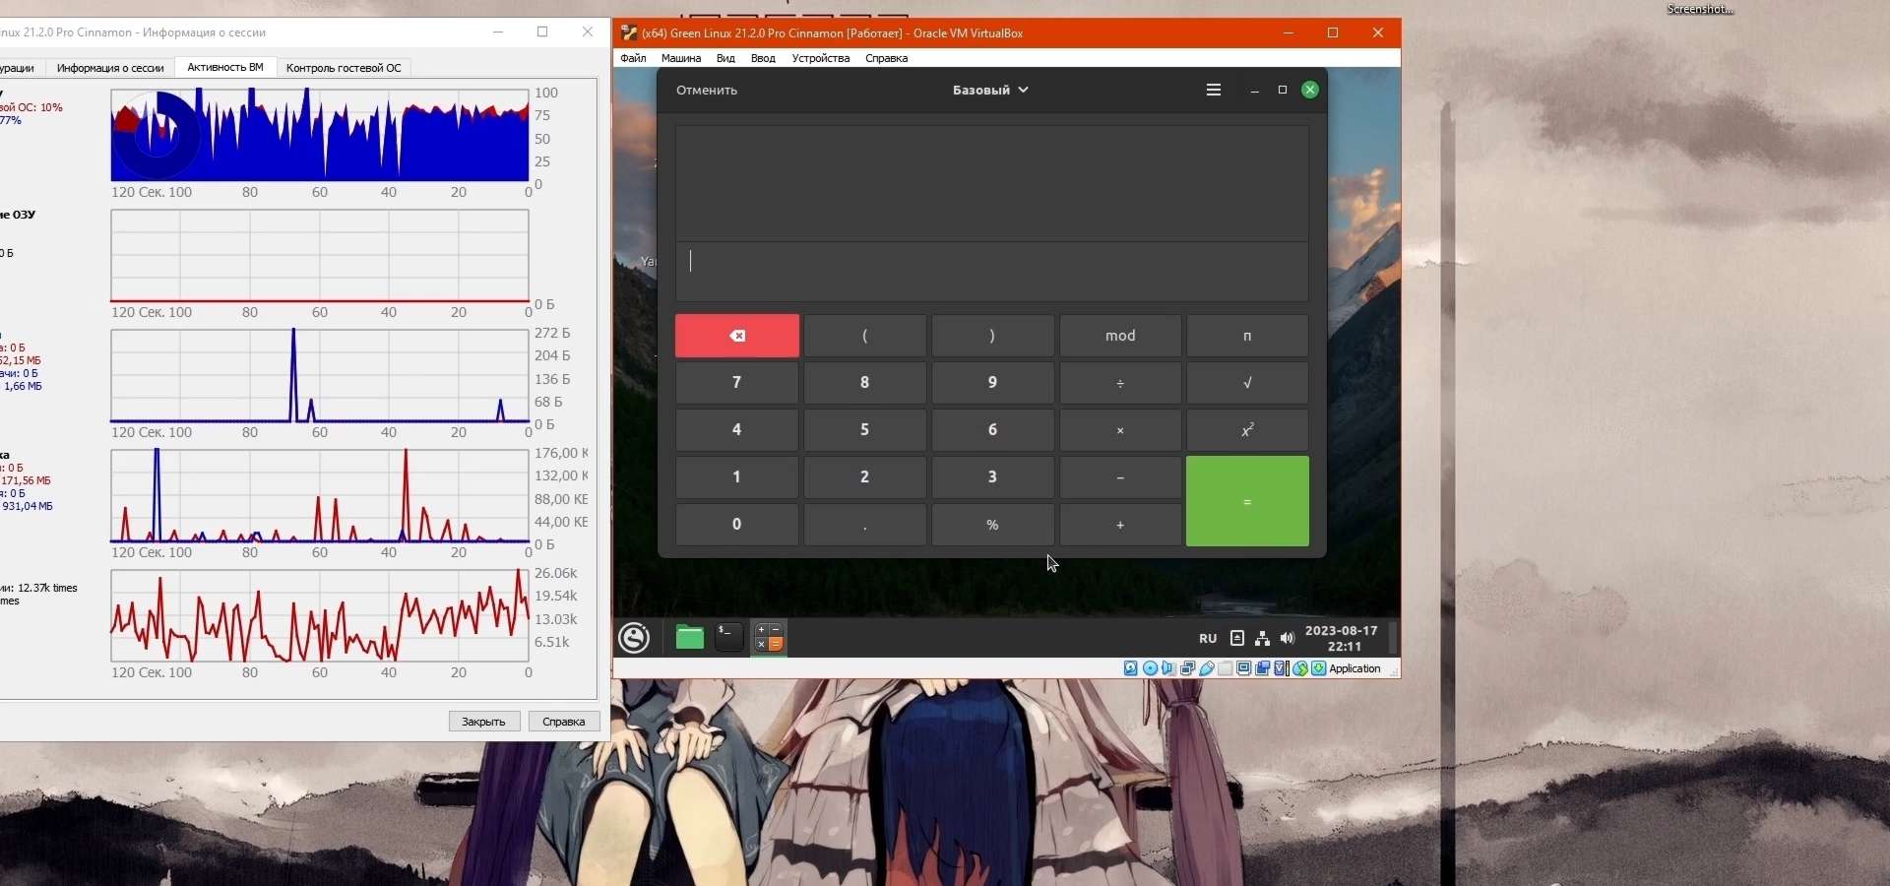This screenshot has width=1890, height=886.
Task: Click the calculator history display area
Action: (x=992, y=183)
